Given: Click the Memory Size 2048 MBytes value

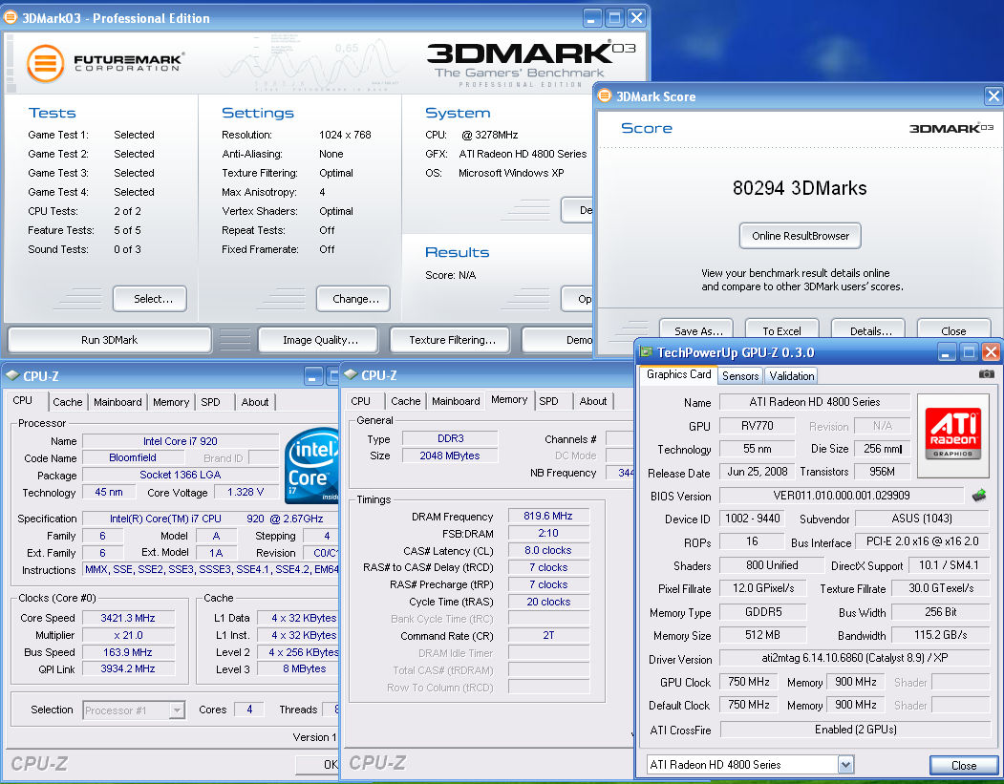Looking at the screenshot, I should (x=450, y=456).
